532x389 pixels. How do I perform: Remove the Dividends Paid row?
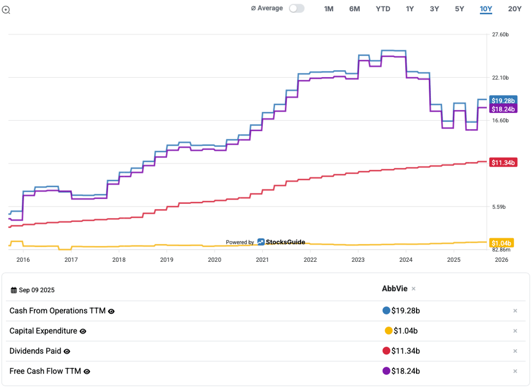(515, 351)
